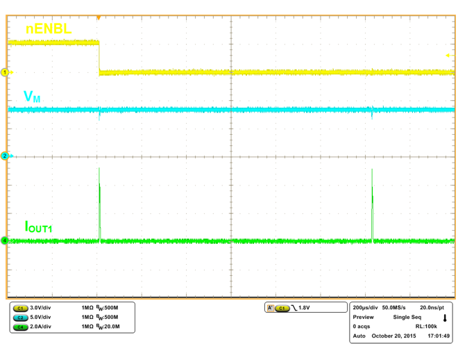458x344 pixels.
Task: Click the 200µs/div timebase readout
Action: coord(365,307)
